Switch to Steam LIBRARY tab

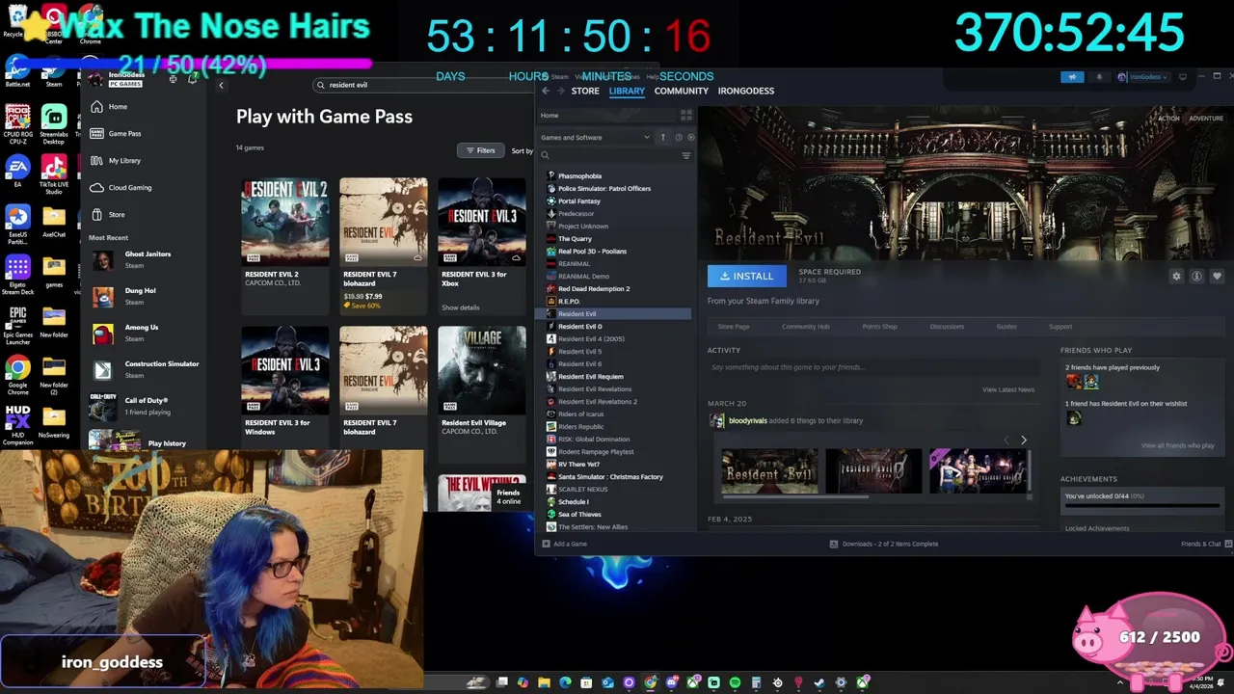(x=627, y=91)
